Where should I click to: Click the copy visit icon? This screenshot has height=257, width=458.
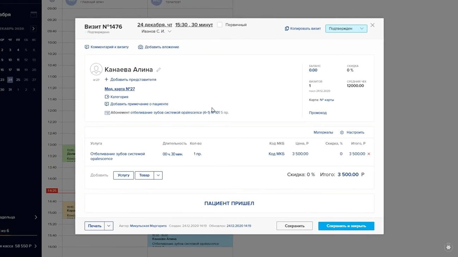[x=287, y=28]
